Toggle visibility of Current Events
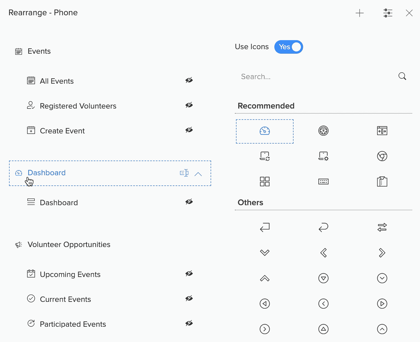The height and width of the screenshot is (342, 420). [189, 298]
